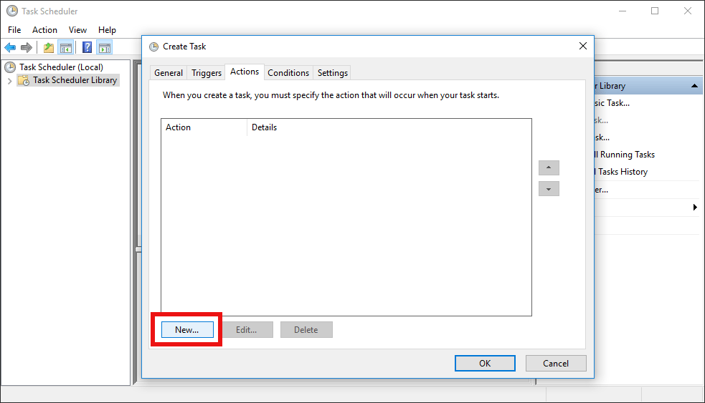
Task: Click Running Tasks link in Actions pane
Action: [x=626, y=155]
